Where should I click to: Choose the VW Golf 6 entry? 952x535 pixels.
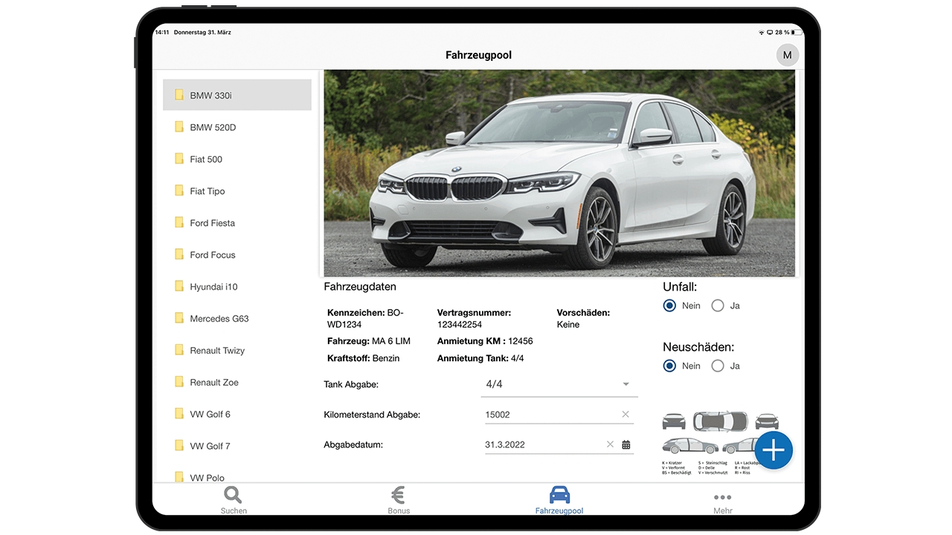[237, 414]
